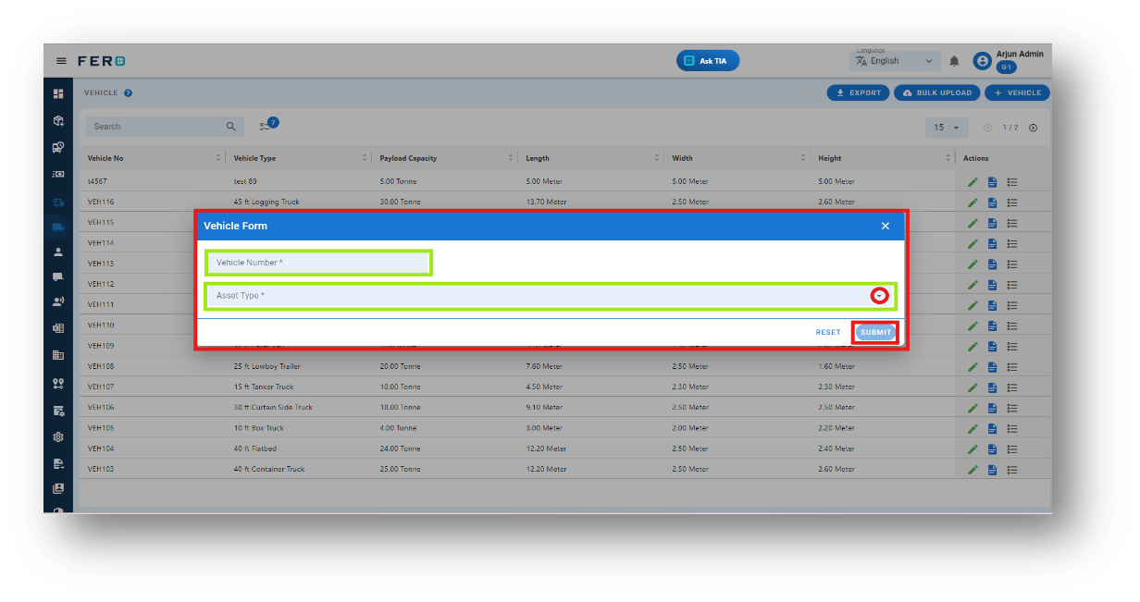1140x602 pixels.
Task: Select the highlighted truck icon in sidebar
Action: pos(58,227)
